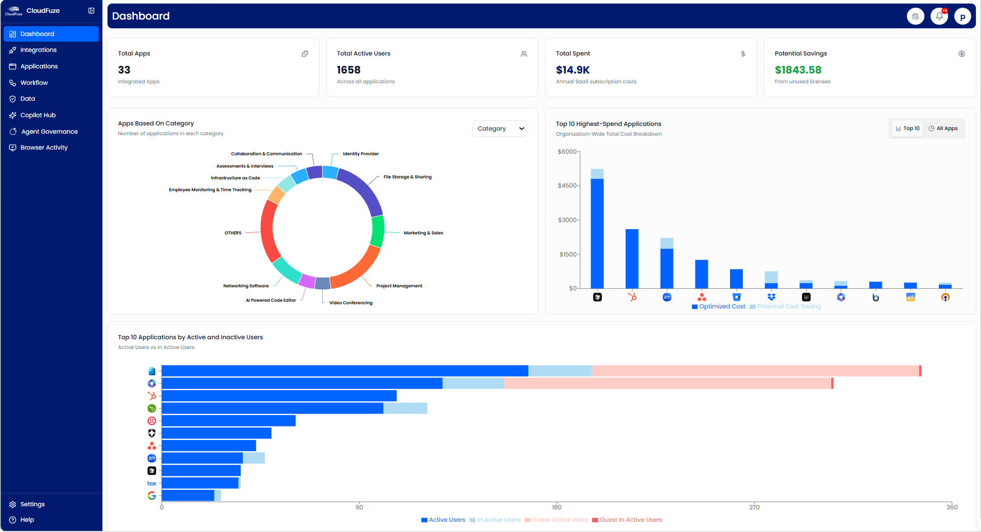The width and height of the screenshot is (981, 532).
Task: Open Agent Governance in sidebar
Action: pos(51,132)
